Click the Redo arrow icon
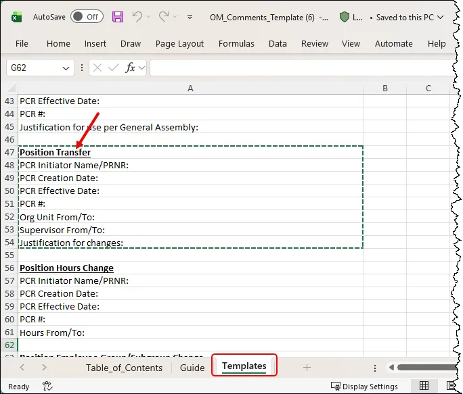This screenshot has height=394, width=463. point(164,17)
